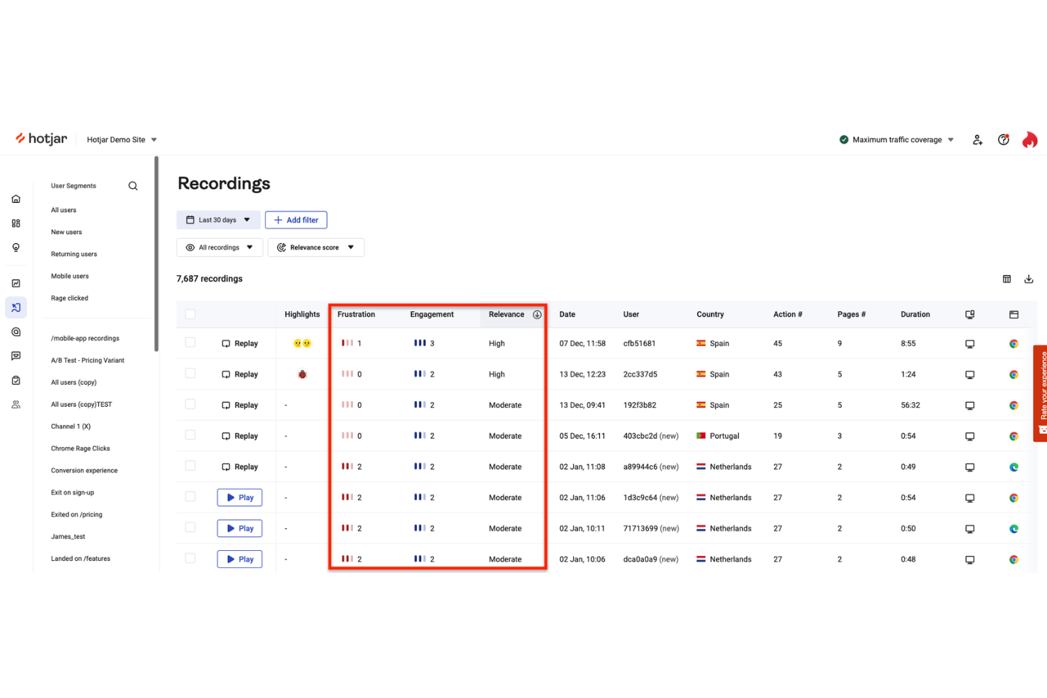The height and width of the screenshot is (698, 1047).
Task: Open the chart Trends icon in sidebar
Action: point(16,284)
